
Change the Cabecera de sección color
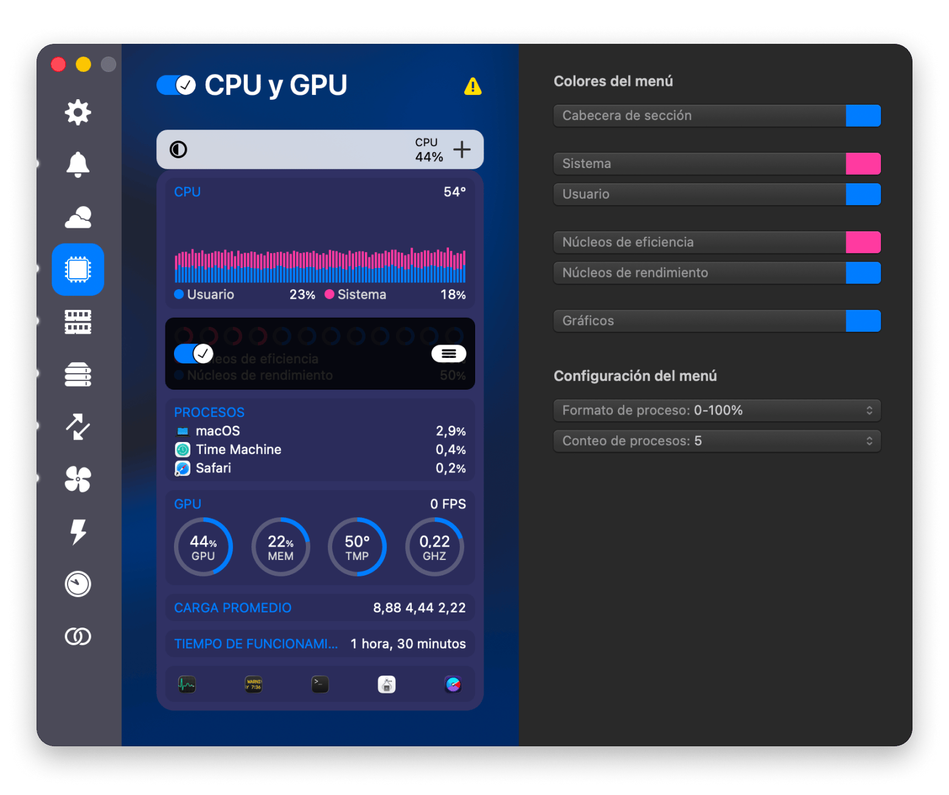pos(863,116)
